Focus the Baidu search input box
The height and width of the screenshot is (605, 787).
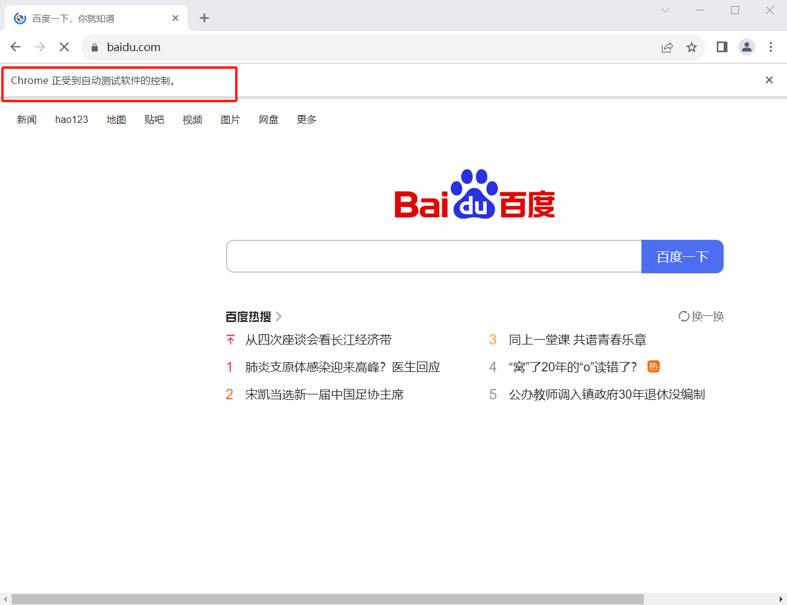434,256
